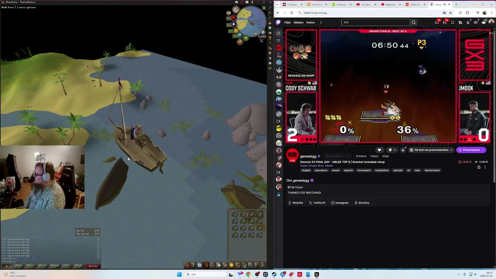Click the minimap compass in RuneLite
Screen dimensions: 496x279
236,9
